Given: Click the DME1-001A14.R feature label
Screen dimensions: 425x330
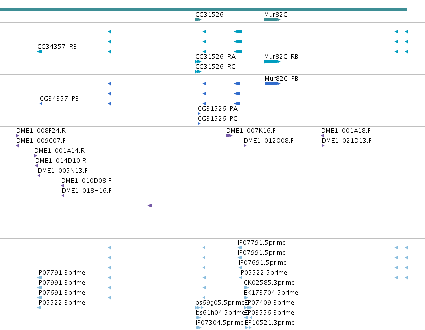Looking at the screenshot, I should pos(59,151).
